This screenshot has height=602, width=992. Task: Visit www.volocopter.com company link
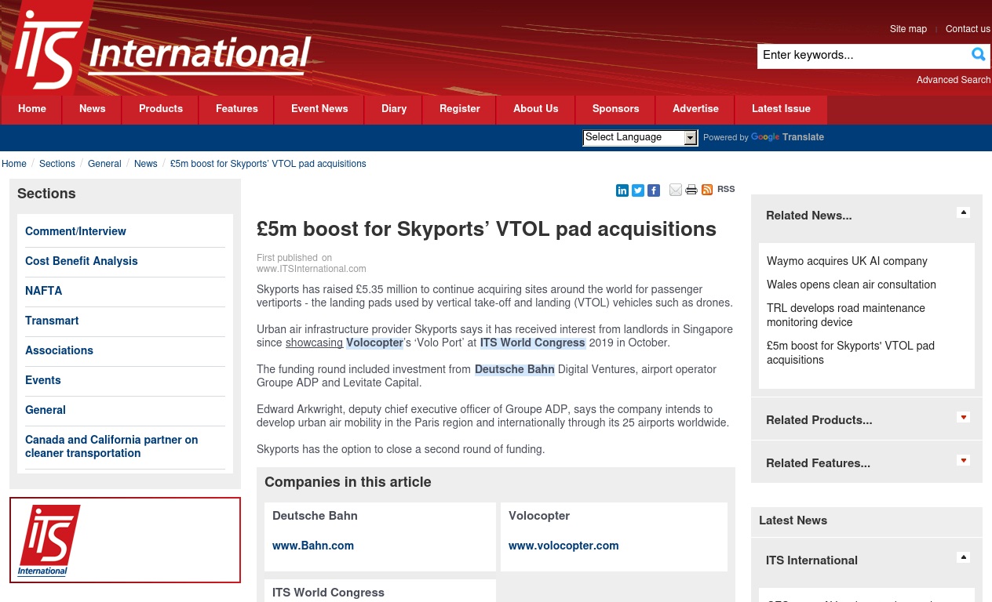pyautogui.click(x=563, y=546)
